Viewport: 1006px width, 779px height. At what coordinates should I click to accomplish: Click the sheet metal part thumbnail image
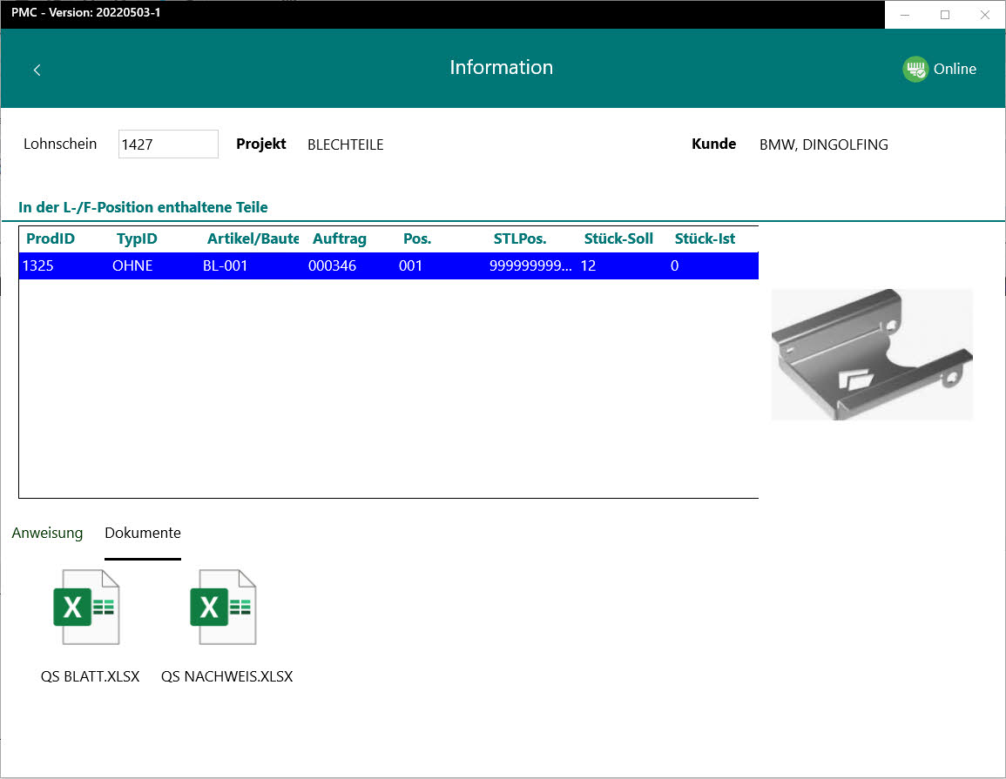tap(872, 354)
